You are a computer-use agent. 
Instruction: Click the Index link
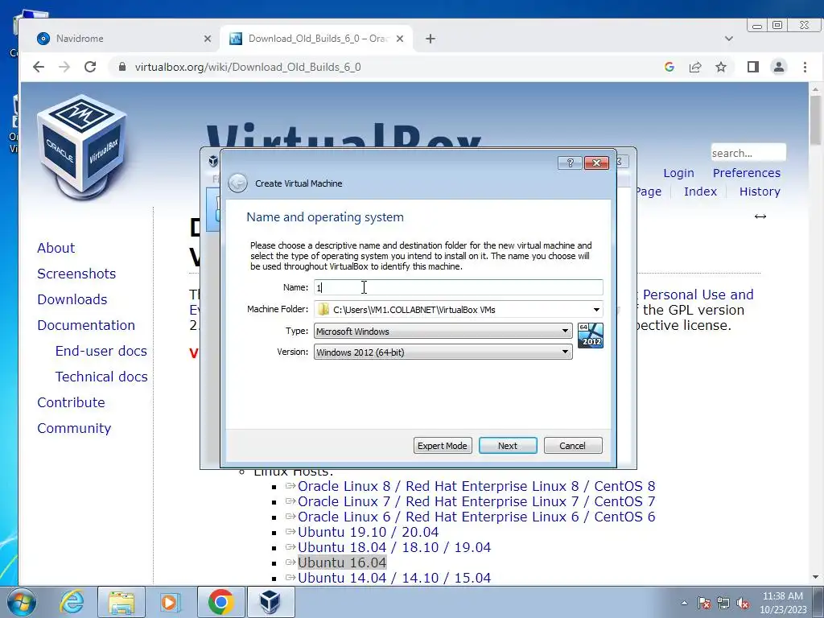(x=700, y=192)
